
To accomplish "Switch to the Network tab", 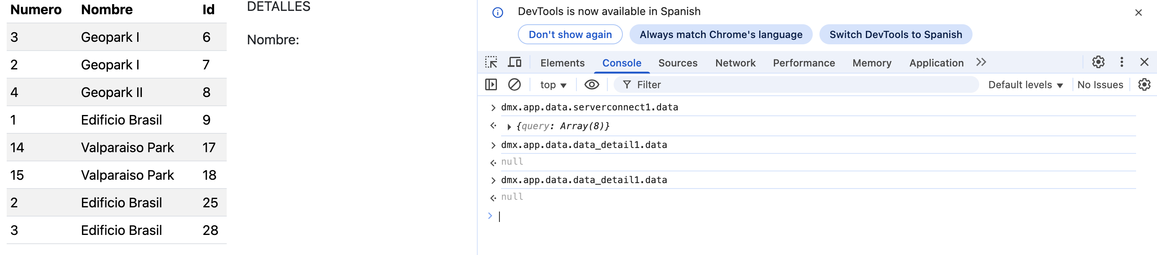I will pyautogui.click(x=735, y=63).
